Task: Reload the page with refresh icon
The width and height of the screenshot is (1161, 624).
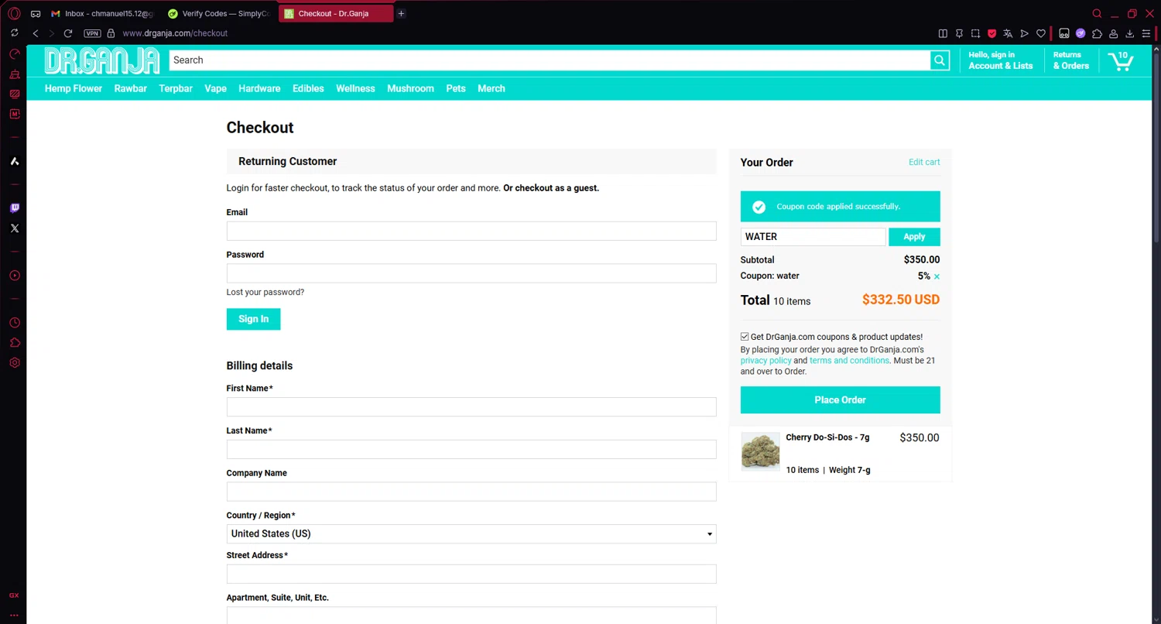Action: coord(68,33)
